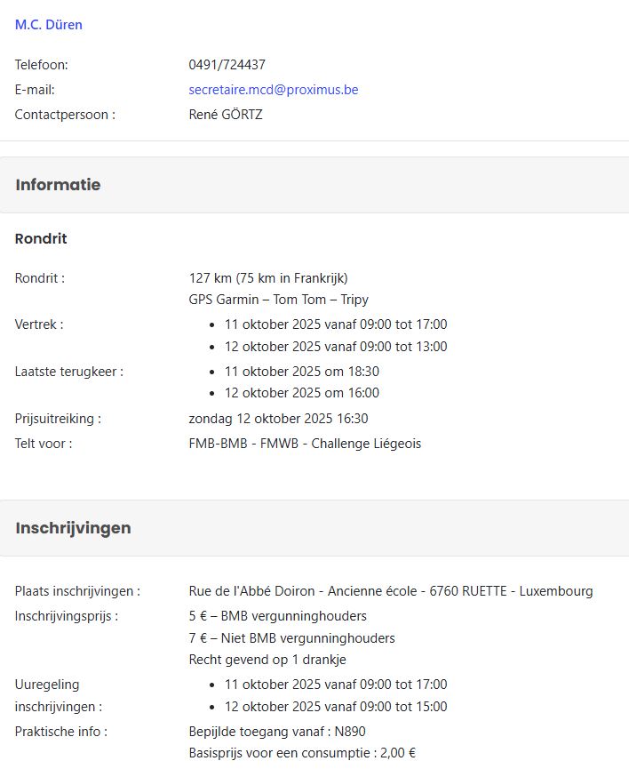Click the Rondrit subheading
This screenshot has height=777, width=629.
coord(41,238)
